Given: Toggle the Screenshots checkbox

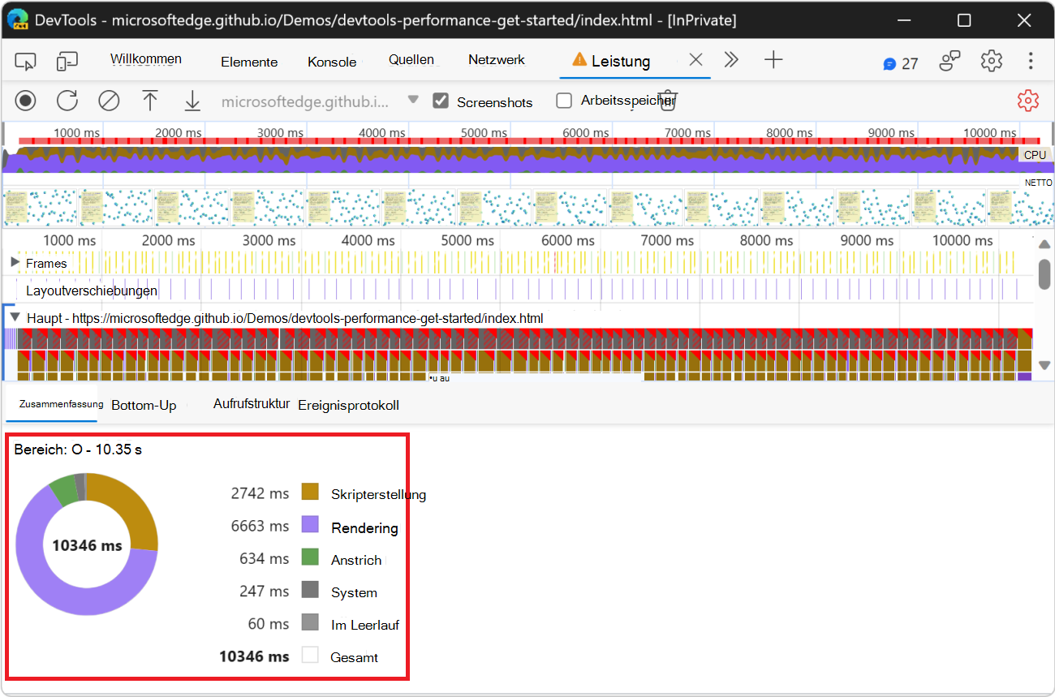Looking at the screenshot, I should pyautogui.click(x=441, y=101).
